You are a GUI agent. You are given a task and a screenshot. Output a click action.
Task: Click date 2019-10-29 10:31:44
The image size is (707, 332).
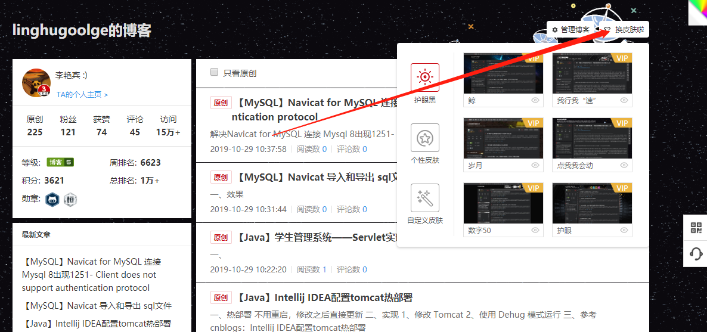click(x=248, y=209)
